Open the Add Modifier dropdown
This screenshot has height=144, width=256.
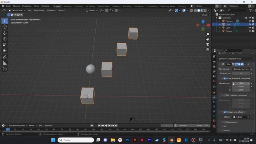(x=236, y=59)
